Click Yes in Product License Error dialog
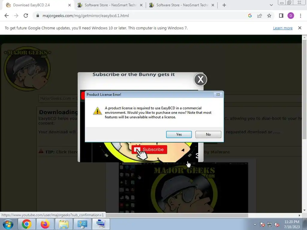The image size is (307, 230). point(179,134)
